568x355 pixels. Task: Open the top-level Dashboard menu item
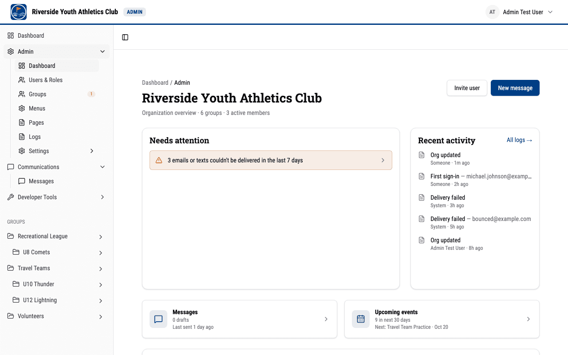click(57, 35)
